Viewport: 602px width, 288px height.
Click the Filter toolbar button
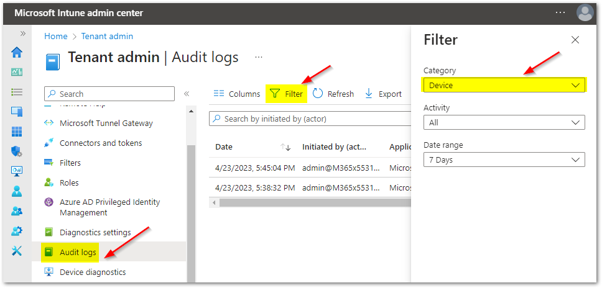[287, 94]
